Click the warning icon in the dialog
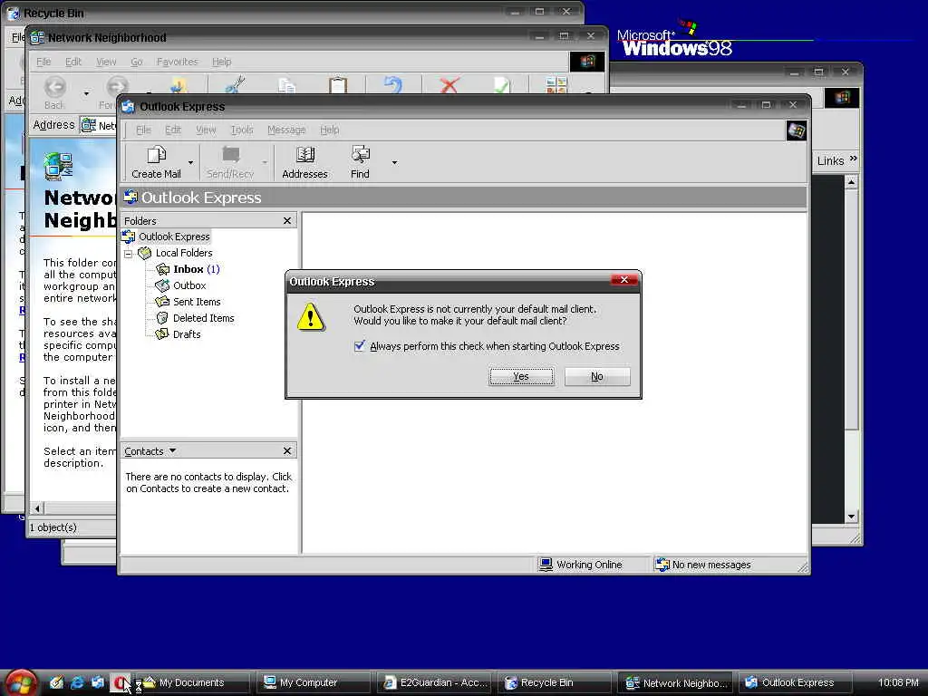The height and width of the screenshot is (696, 928). point(310,316)
